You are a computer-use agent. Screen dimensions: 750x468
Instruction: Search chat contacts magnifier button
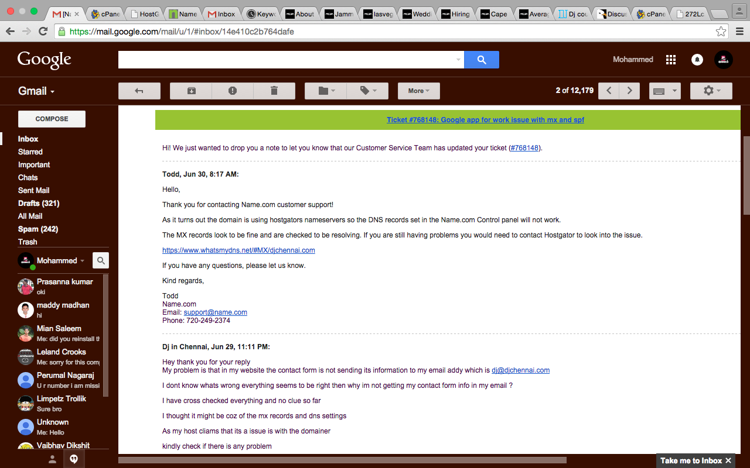pyautogui.click(x=101, y=261)
